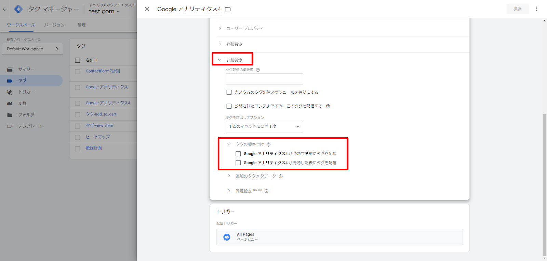Click the back arrow in Tag Manager header
Viewport: 547px width, 261px height.
pyautogui.click(x=4, y=9)
